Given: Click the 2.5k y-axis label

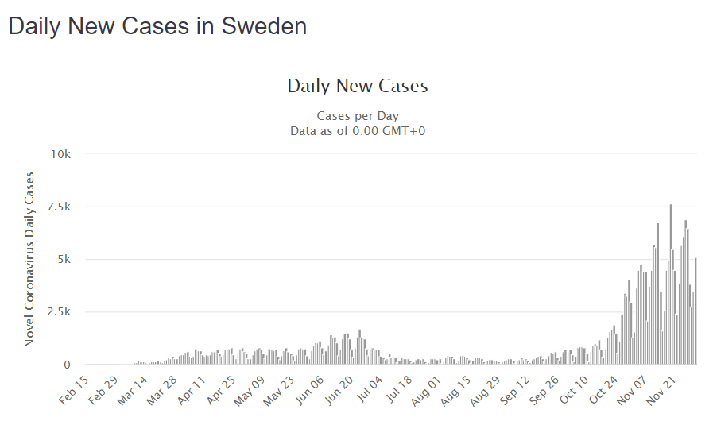Looking at the screenshot, I should (58, 312).
